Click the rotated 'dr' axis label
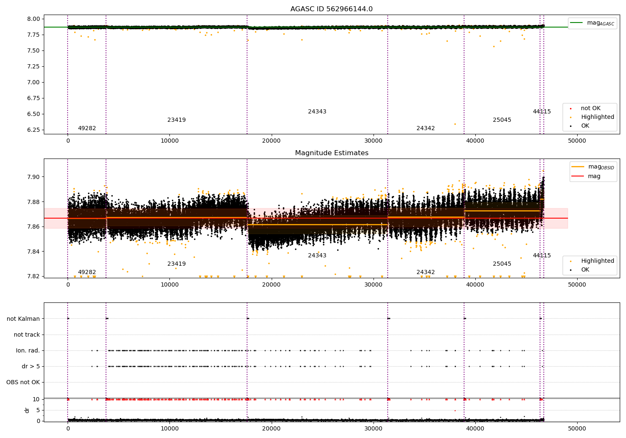The image size is (626, 438). click(x=27, y=410)
